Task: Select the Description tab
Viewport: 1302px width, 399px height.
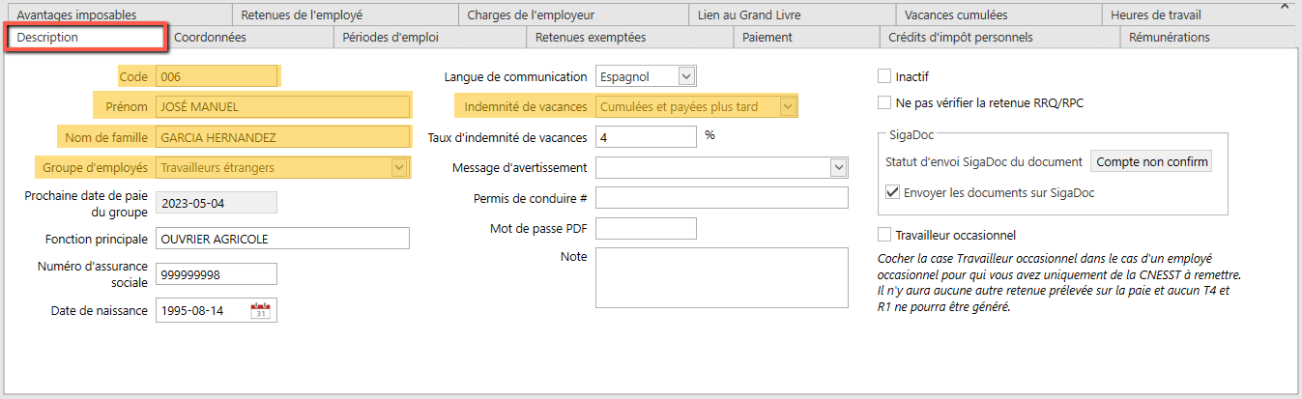Action: (x=85, y=38)
